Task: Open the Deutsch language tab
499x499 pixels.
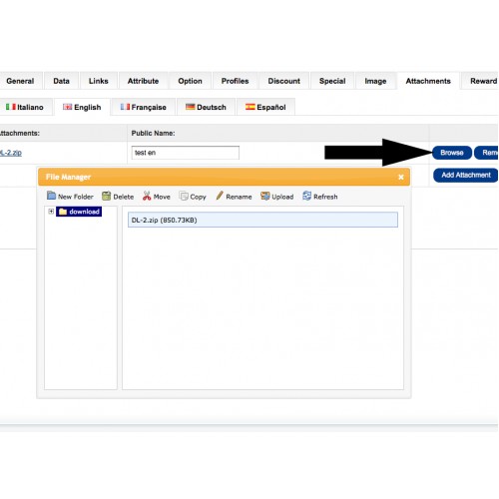Action: pos(206,107)
